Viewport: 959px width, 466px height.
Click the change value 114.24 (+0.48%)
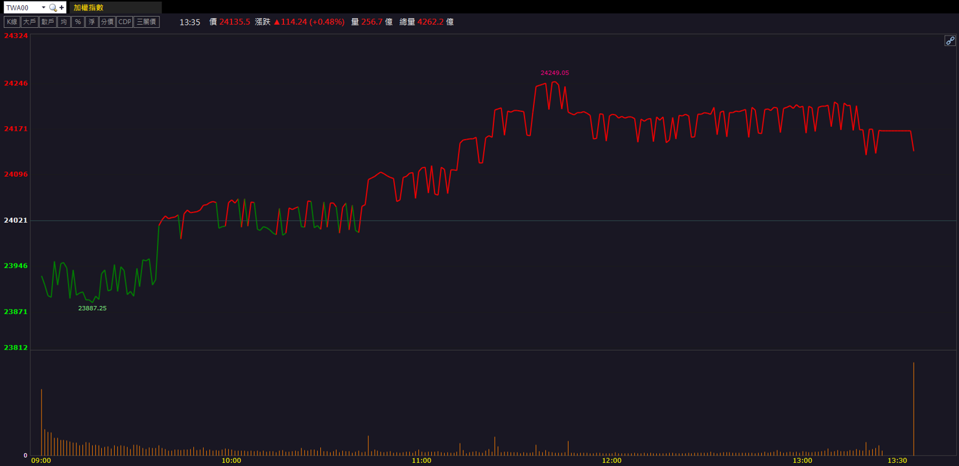pos(309,22)
